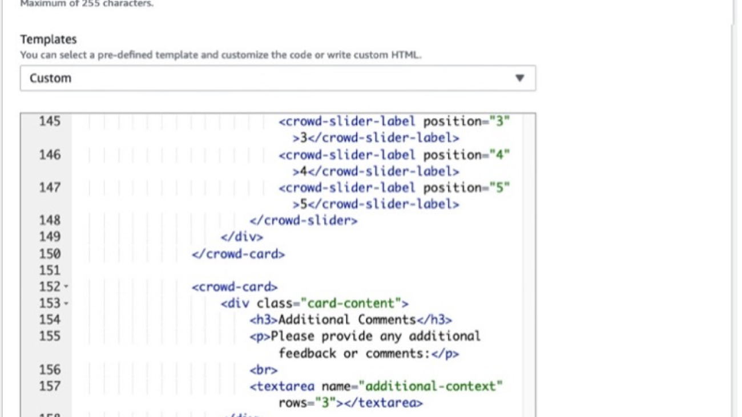The width and height of the screenshot is (742, 417).
Task: Click the crowd-slider-label position="3" code
Action: (x=394, y=122)
